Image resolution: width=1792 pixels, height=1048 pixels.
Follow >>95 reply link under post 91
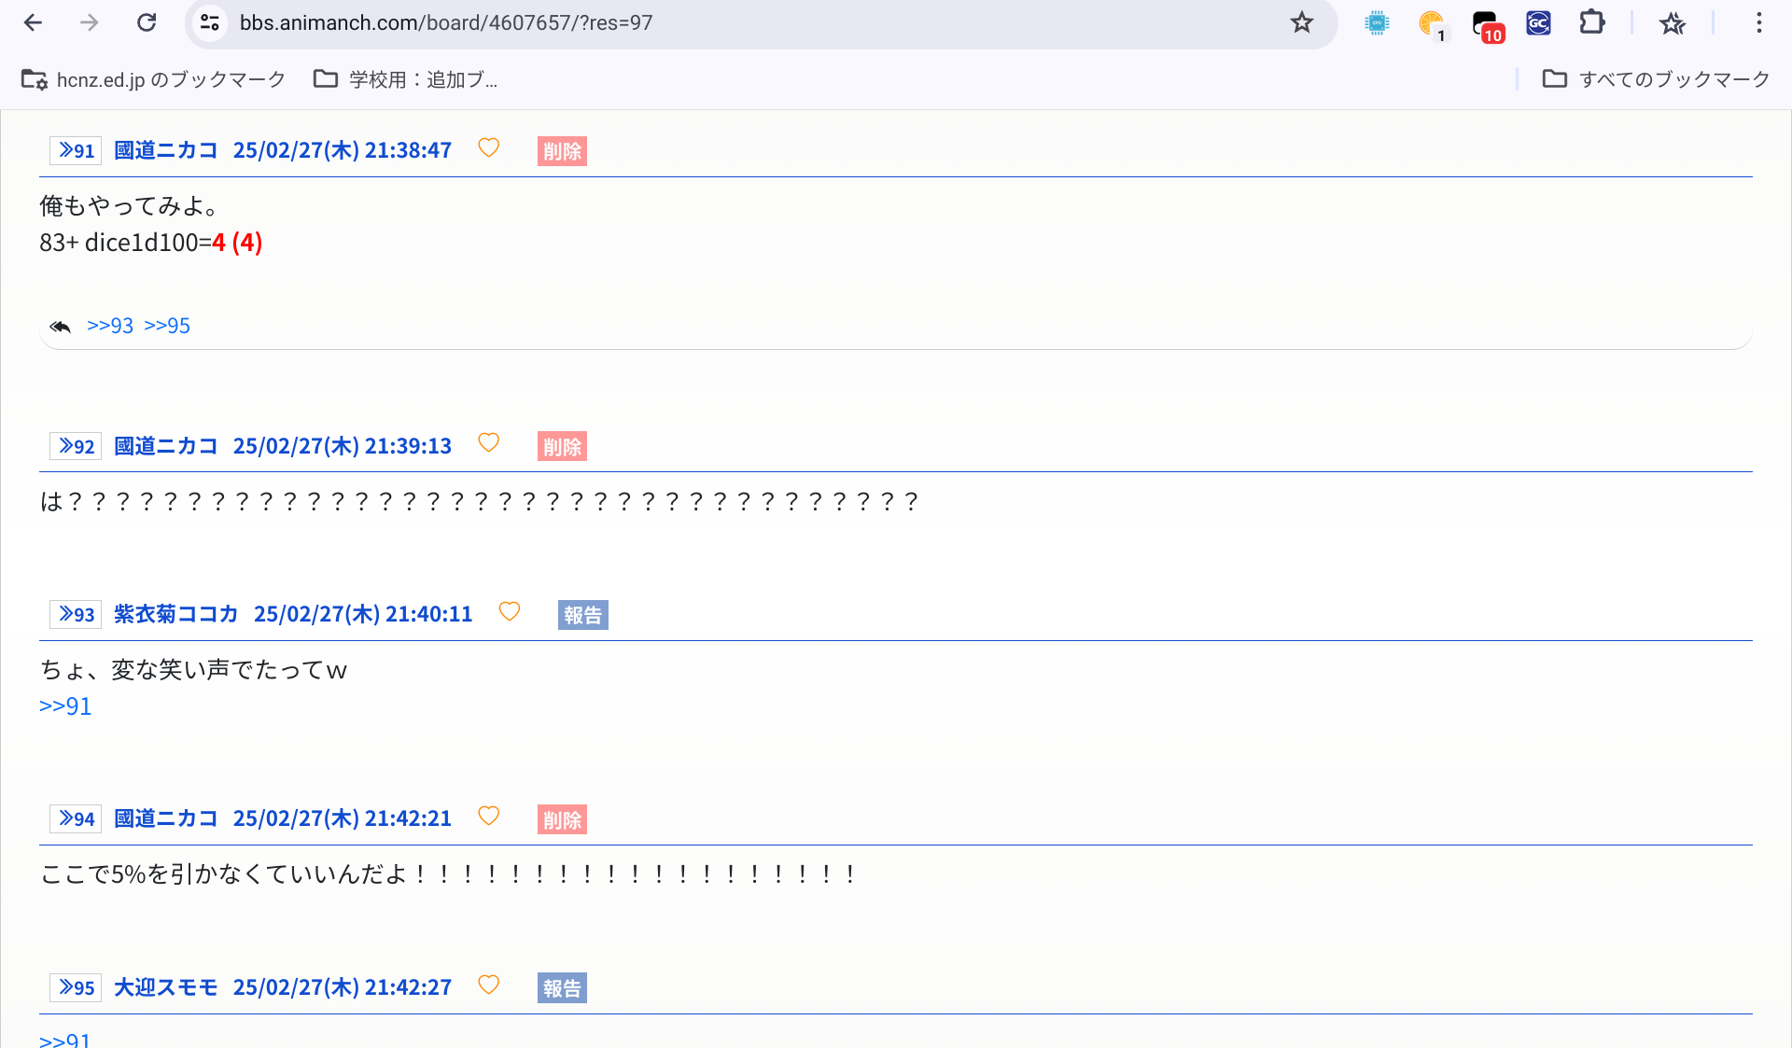click(167, 326)
